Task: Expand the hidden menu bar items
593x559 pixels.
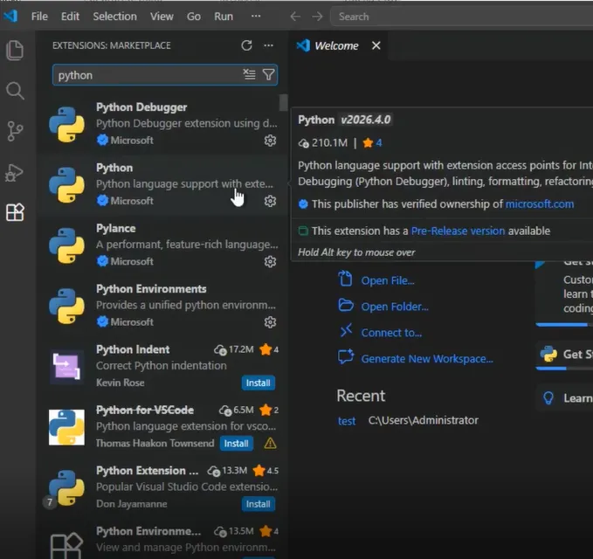Action: point(256,17)
